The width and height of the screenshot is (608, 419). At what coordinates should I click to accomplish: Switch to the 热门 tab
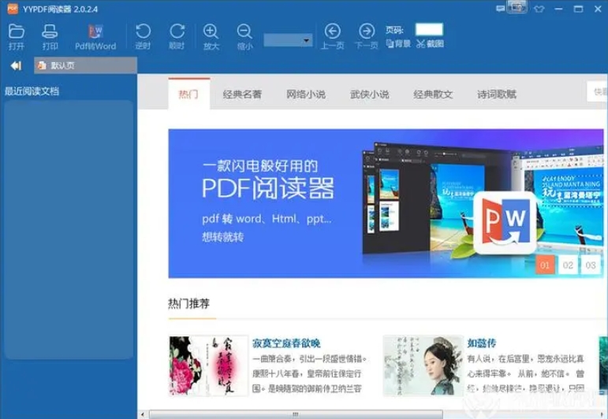coord(188,94)
